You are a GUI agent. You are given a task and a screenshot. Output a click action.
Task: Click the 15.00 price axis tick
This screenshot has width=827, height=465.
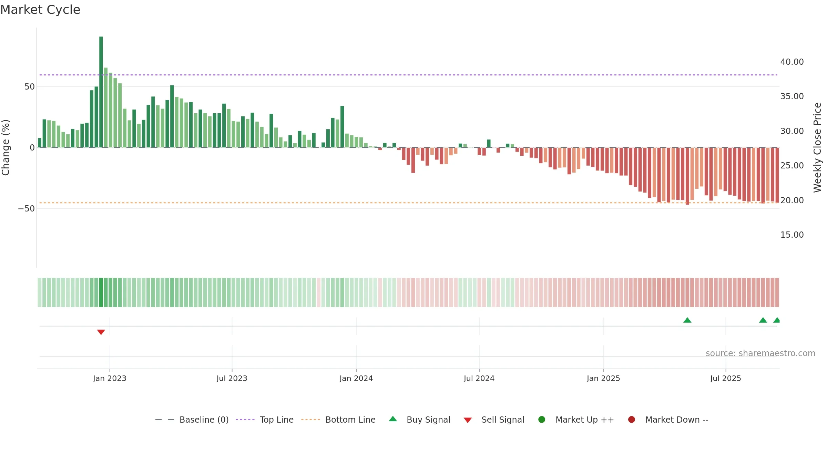792,235
